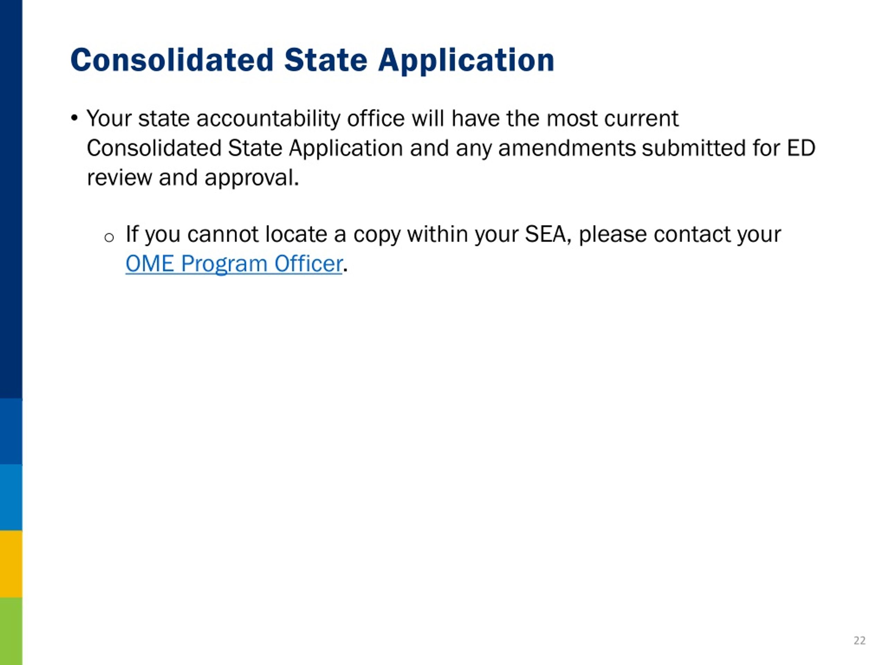Click 'review and approval.' text line

click(x=193, y=178)
